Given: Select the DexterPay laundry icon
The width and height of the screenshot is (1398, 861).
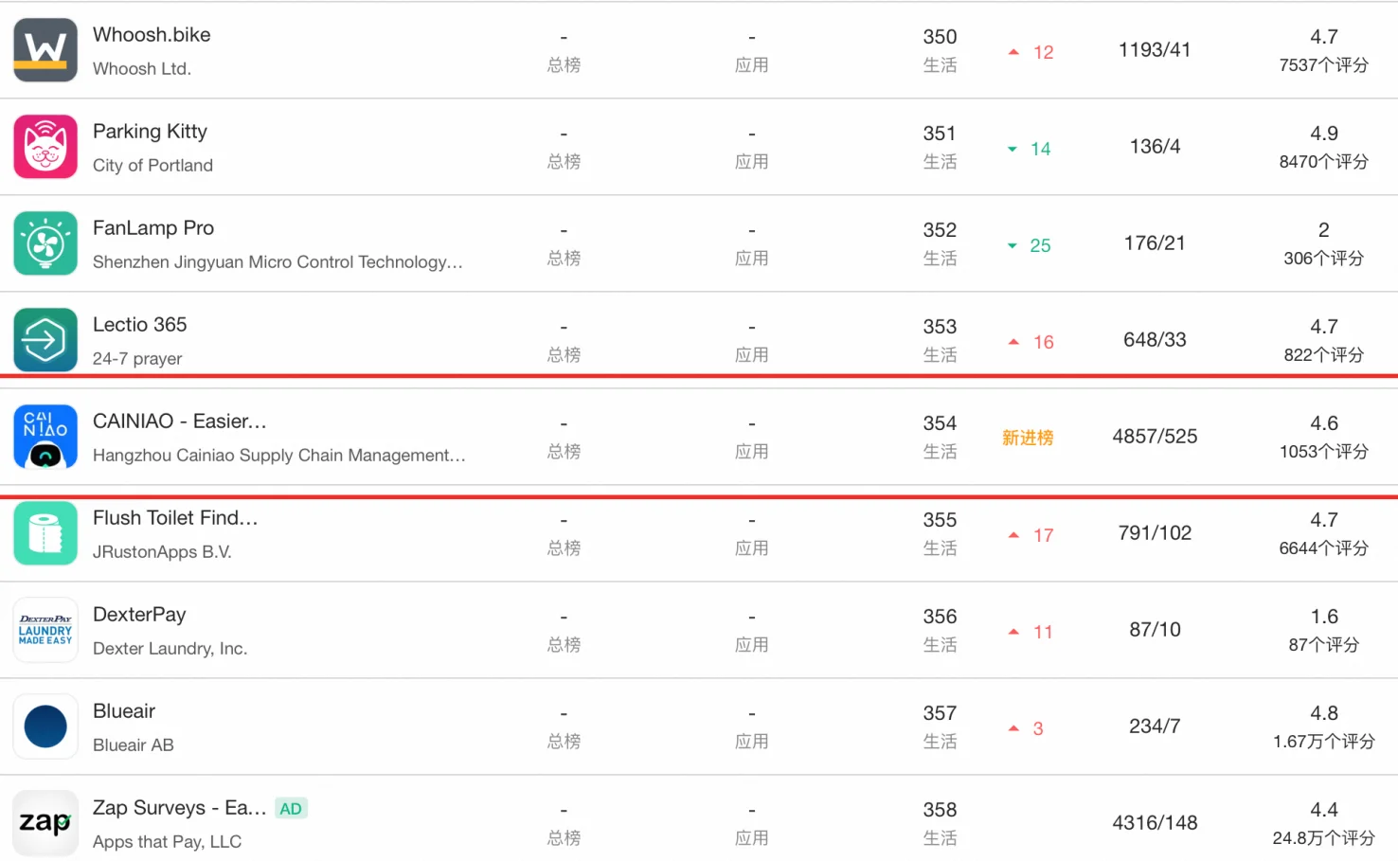Looking at the screenshot, I should (45, 630).
